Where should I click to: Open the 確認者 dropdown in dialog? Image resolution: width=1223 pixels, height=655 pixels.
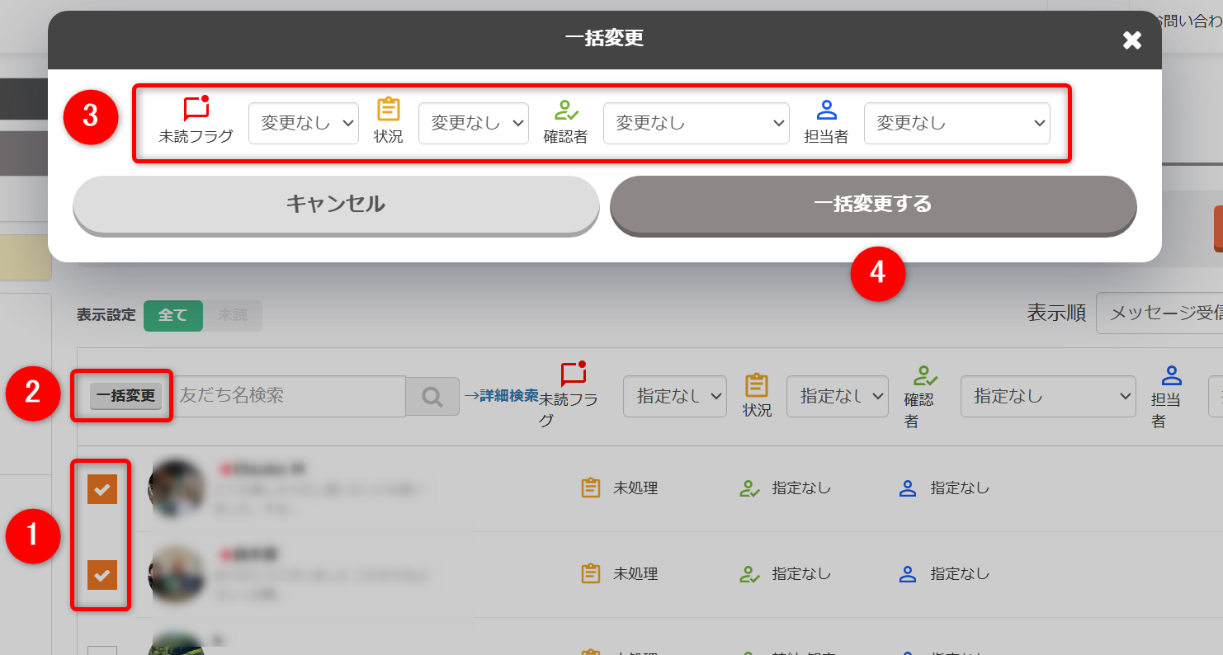[696, 123]
